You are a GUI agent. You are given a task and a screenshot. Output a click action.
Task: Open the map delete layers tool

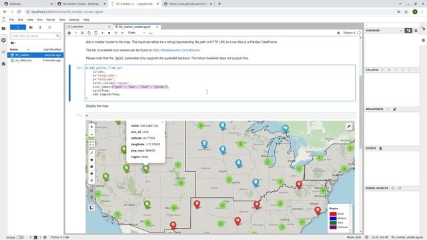tap(91, 197)
